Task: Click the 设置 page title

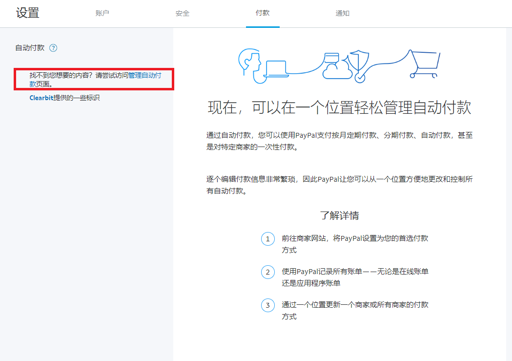Action: pyautogui.click(x=28, y=13)
